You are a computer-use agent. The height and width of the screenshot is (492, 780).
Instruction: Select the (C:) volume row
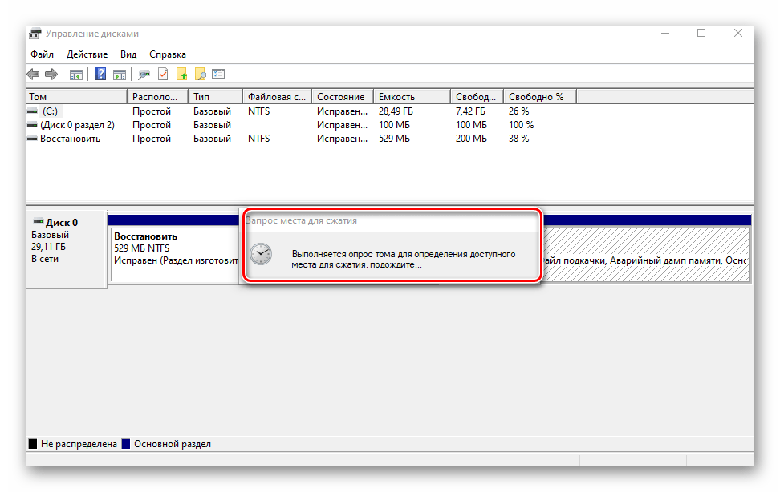point(50,111)
